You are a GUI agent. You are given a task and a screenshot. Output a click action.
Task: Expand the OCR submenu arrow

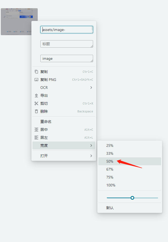[91, 88]
